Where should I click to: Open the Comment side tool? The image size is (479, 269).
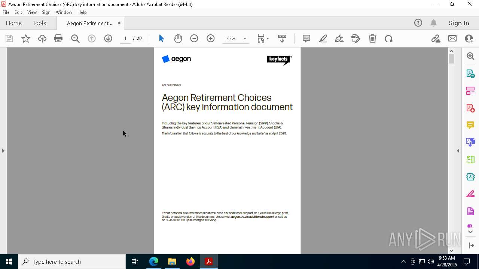point(470,125)
